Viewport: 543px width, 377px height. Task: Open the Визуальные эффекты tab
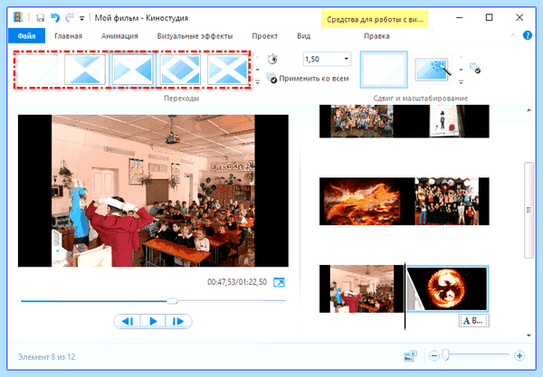click(195, 36)
